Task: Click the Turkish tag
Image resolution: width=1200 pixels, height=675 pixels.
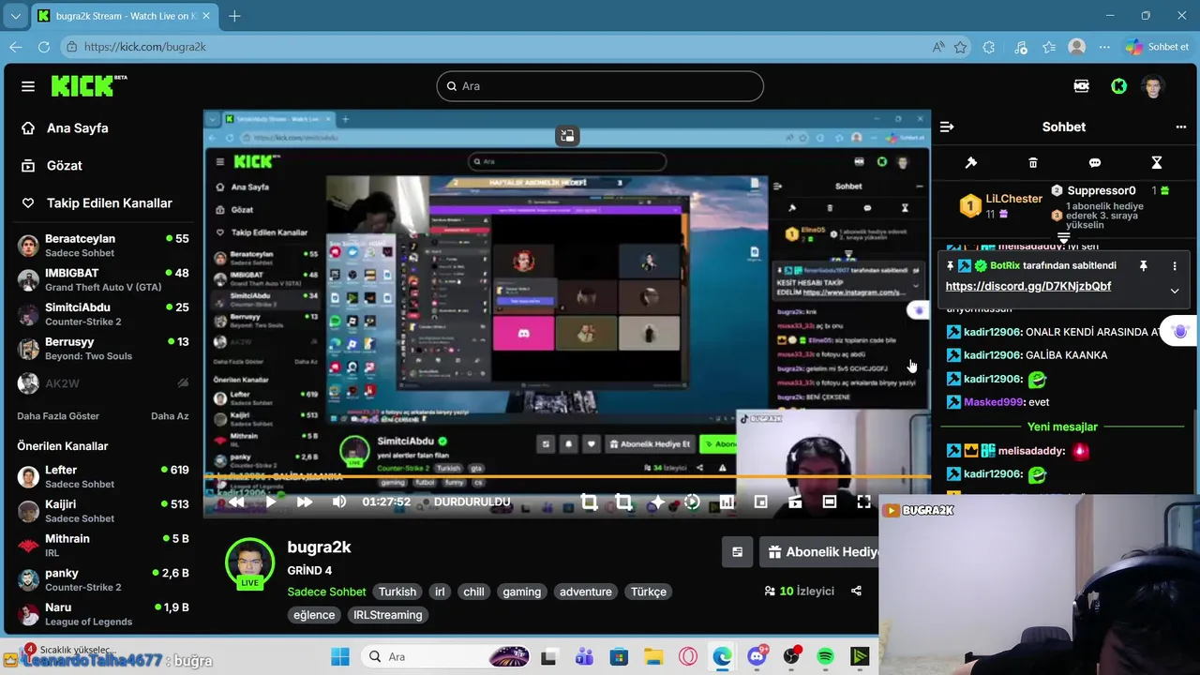Action: (397, 592)
